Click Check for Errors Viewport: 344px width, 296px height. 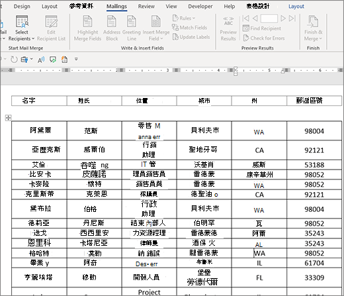pyautogui.click(x=264, y=38)
